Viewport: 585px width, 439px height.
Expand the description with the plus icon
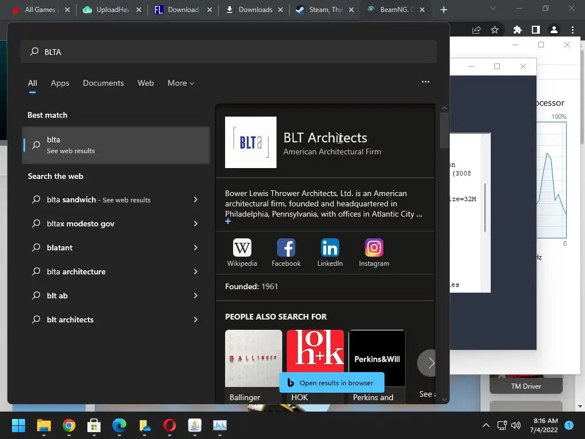(228, 221)
